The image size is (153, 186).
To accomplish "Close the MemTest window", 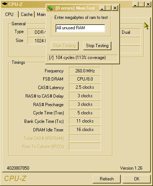I will coord(115,8).
